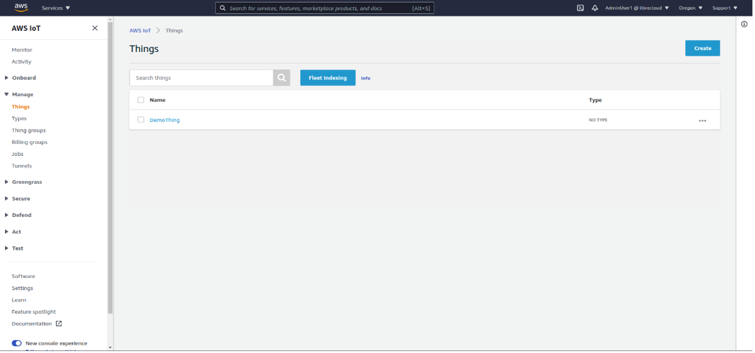The height and width of the screenshot is (353, 755).
Task: Open the DemoThing row actions ellipsis
Action: (702, 121)
